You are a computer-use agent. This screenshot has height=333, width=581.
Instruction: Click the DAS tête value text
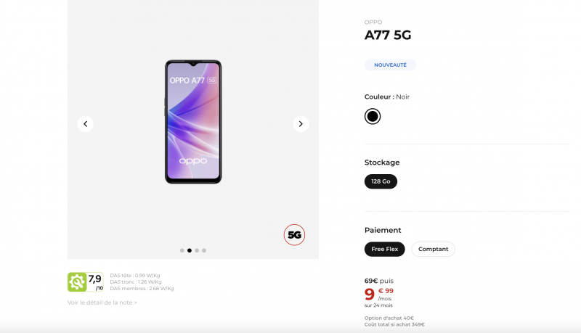coord(135,275)
